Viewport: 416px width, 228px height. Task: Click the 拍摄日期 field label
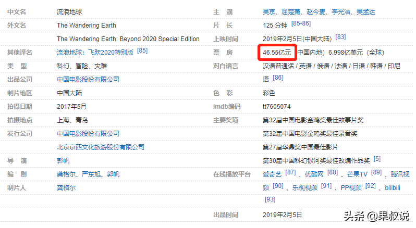point(20,107)
